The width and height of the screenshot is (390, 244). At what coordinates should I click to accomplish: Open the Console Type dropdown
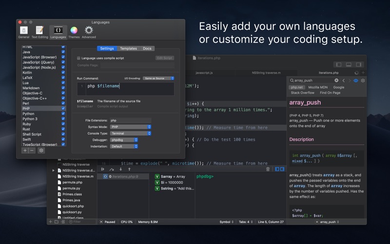coord(130,133)
